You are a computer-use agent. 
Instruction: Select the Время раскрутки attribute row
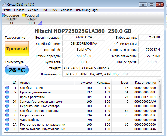(x=81, y=97)
